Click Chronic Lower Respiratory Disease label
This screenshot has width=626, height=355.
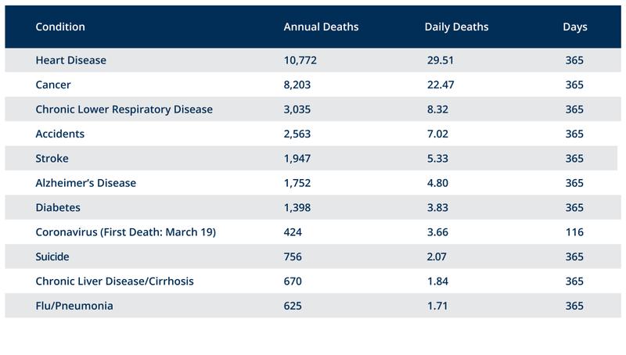pos(124,109)
